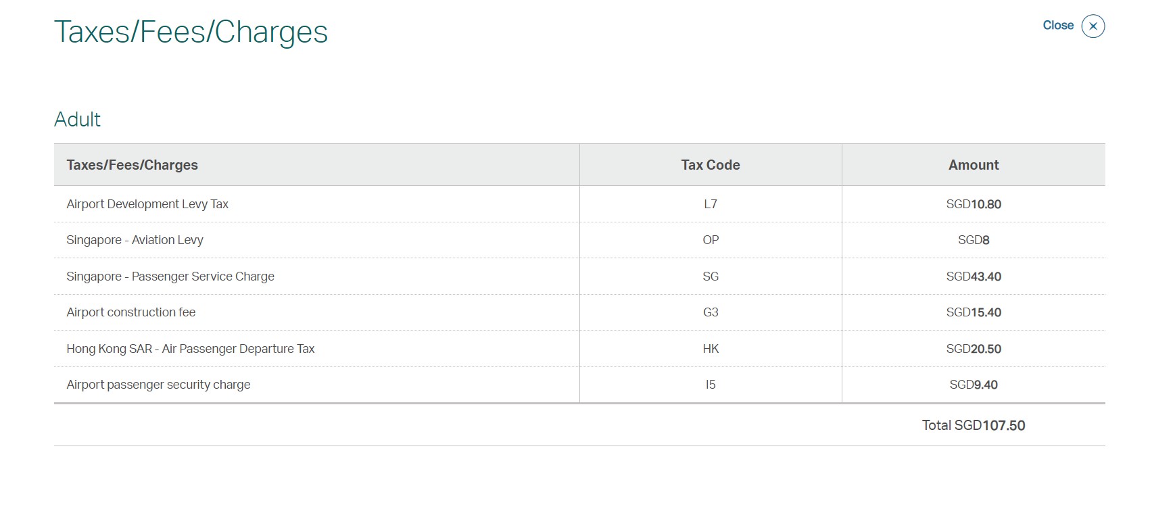Click the Total SGD107.50 line
Viewport: 1150px width, 528px height.
(974, 425)
